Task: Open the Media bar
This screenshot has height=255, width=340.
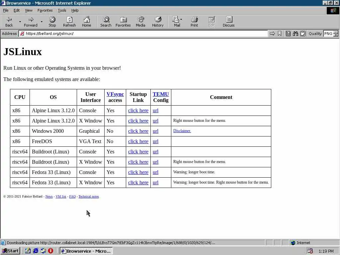Action: point(140,22)
